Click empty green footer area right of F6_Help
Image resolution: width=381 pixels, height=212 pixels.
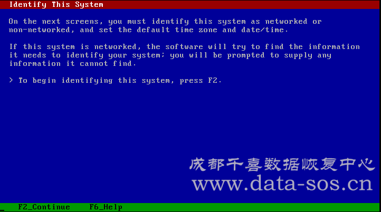coord(250,207)
